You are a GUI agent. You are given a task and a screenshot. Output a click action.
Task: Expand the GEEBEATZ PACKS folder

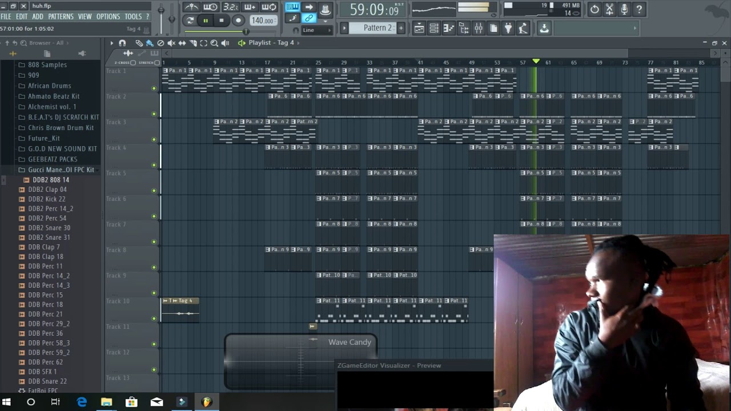53,159
